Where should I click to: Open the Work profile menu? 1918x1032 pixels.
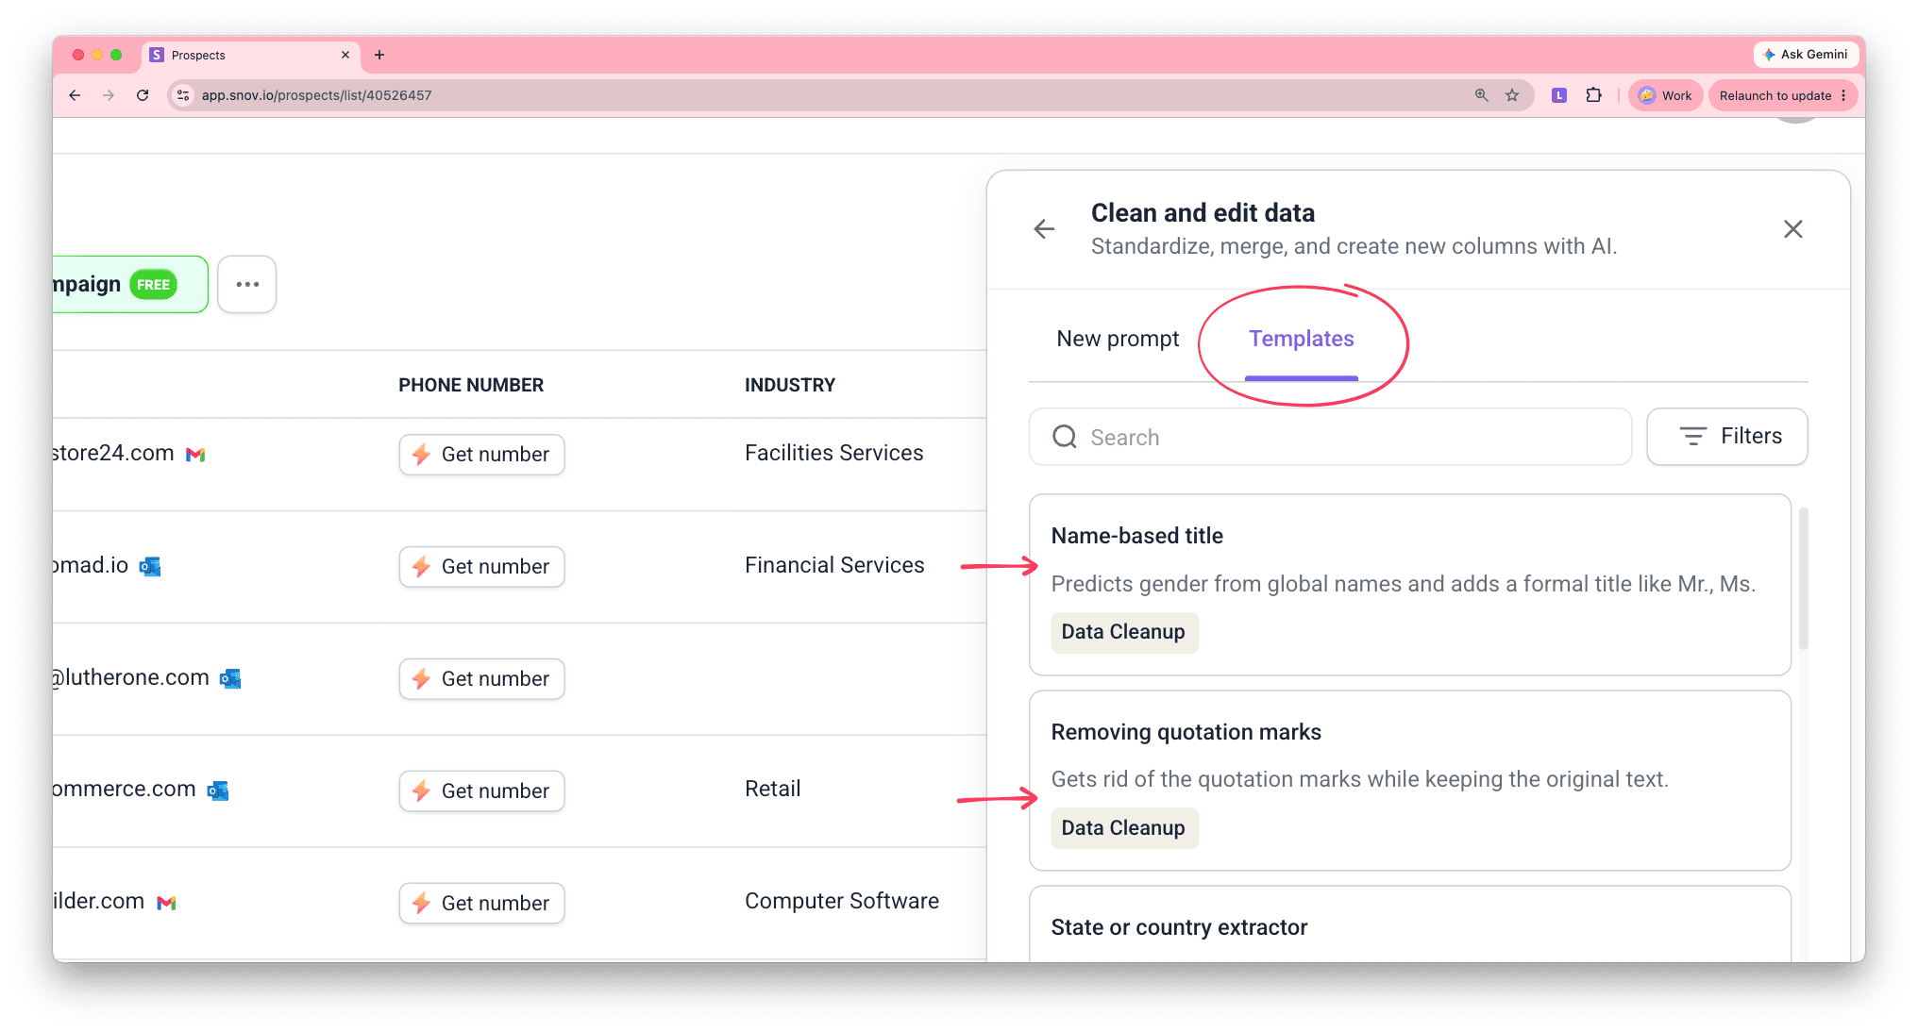pyautogui.click(x=1665, y=95)
